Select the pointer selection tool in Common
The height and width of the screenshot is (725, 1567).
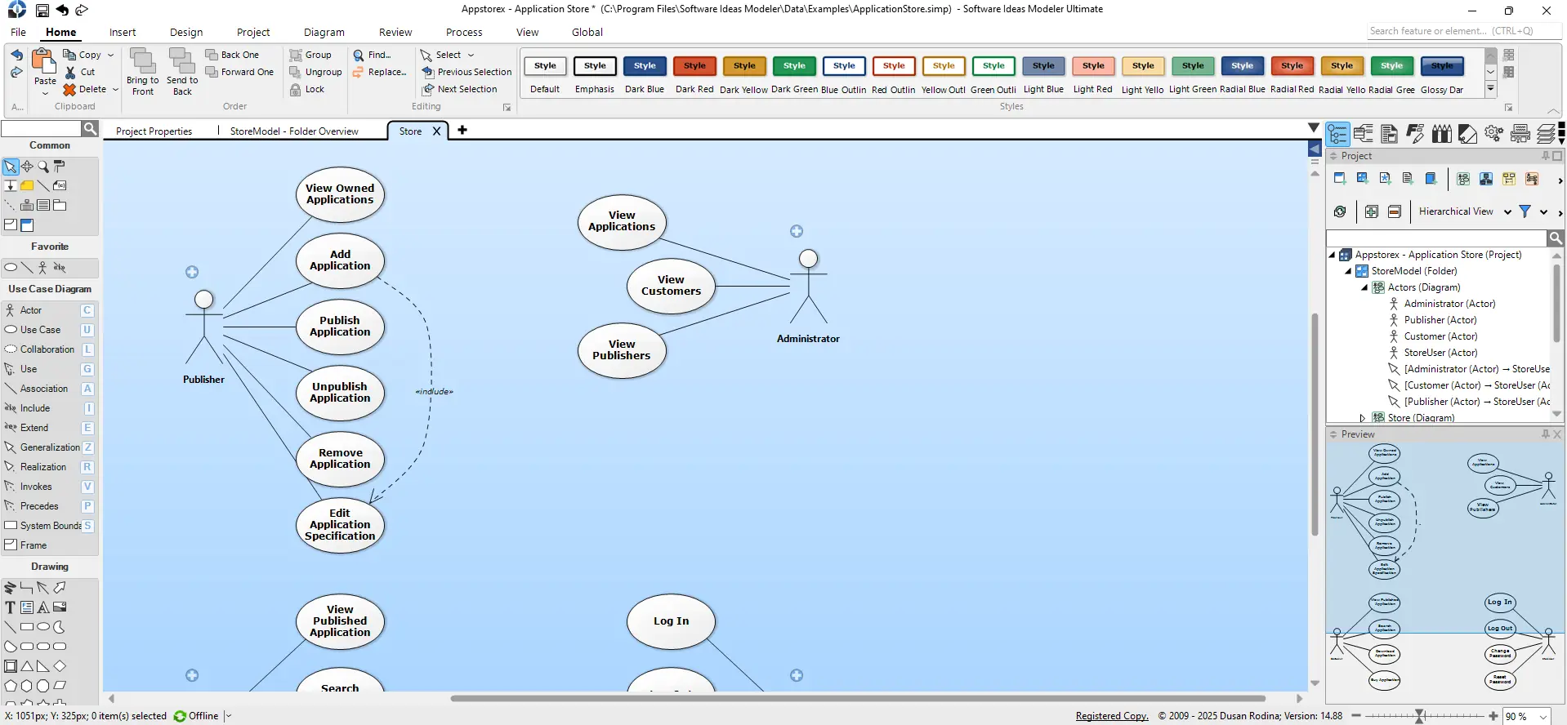11,167
